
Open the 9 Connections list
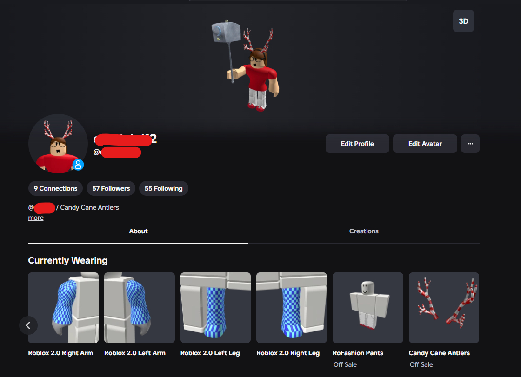pyautogui.click(x=55, y=188)
